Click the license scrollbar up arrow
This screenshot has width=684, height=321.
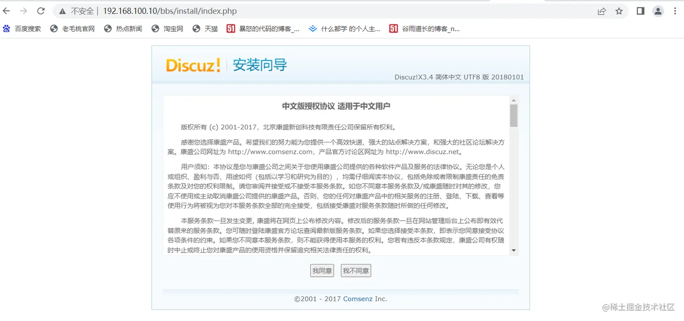pyautogui.click(x=513, y=100)
